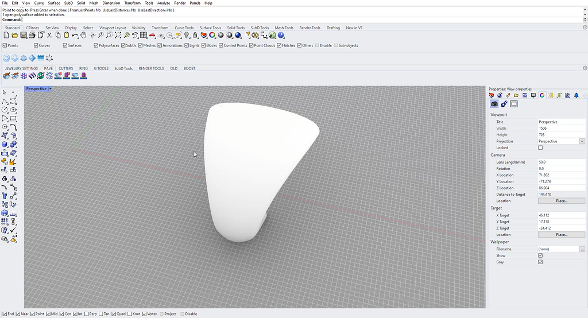The height and width of the screenshot is (318, 588).
Task: Open the Projection dropdown
Action: click(582, 141)
